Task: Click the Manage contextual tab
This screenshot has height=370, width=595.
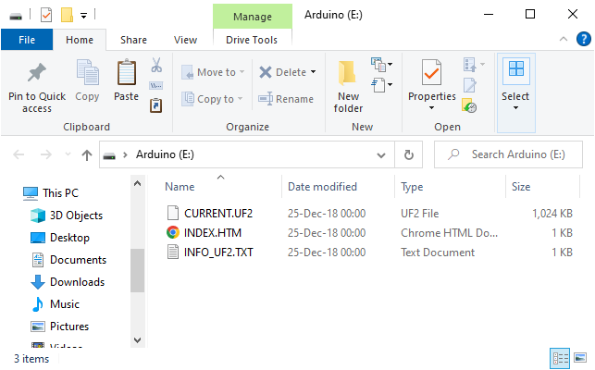Action: [253, 17]
